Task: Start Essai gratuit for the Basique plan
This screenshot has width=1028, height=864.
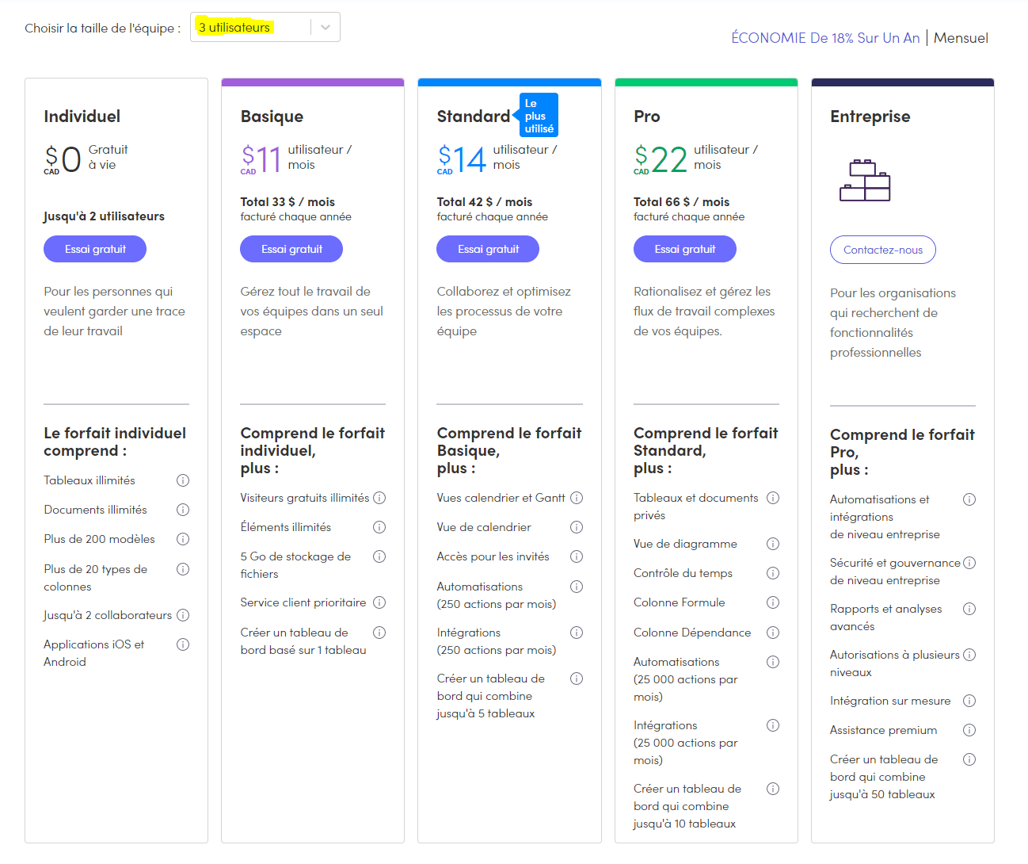Action: tap(291, 249)
